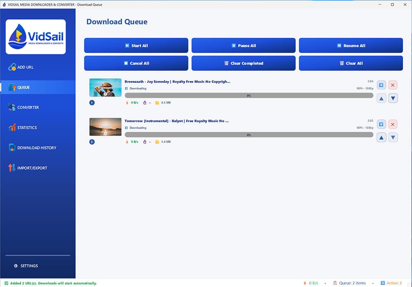This screenshot has width=412, height=287.
Task: Click Resume All button
Action: click(351, 45)
